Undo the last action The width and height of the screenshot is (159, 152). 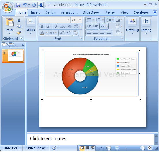[x=25, y=5]
